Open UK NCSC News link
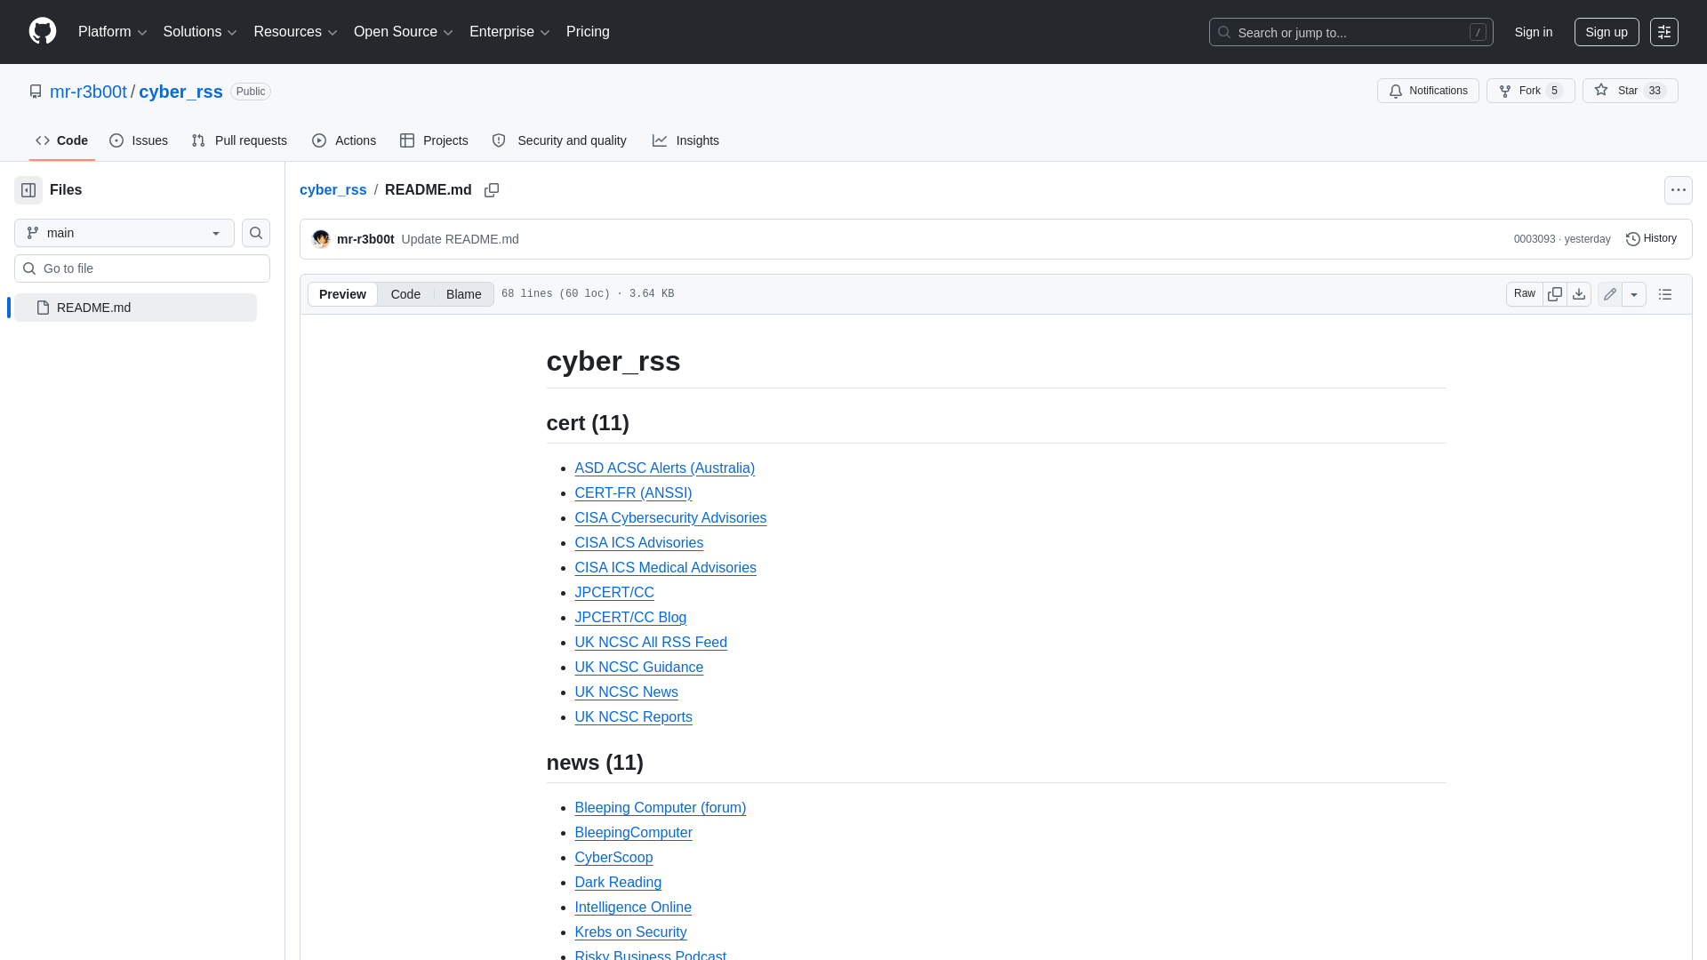This screenshot has height=960, width=1707. click(626, 692)
